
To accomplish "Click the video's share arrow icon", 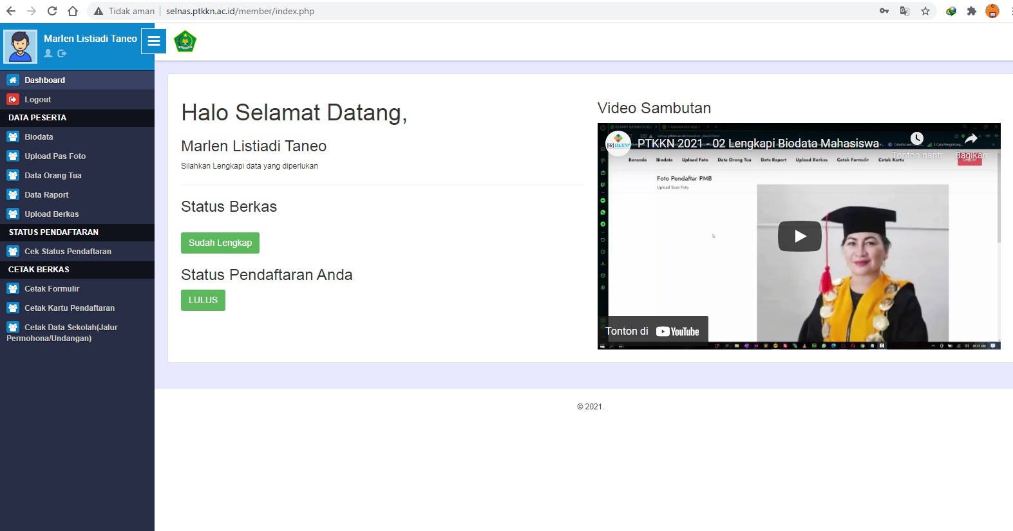I will point(970,138).
